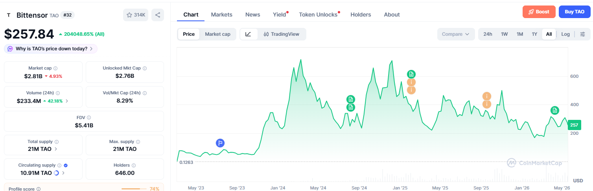Add TAO to watchlist with star icon
The image size is (593, 191).
(x=136, y=15)
